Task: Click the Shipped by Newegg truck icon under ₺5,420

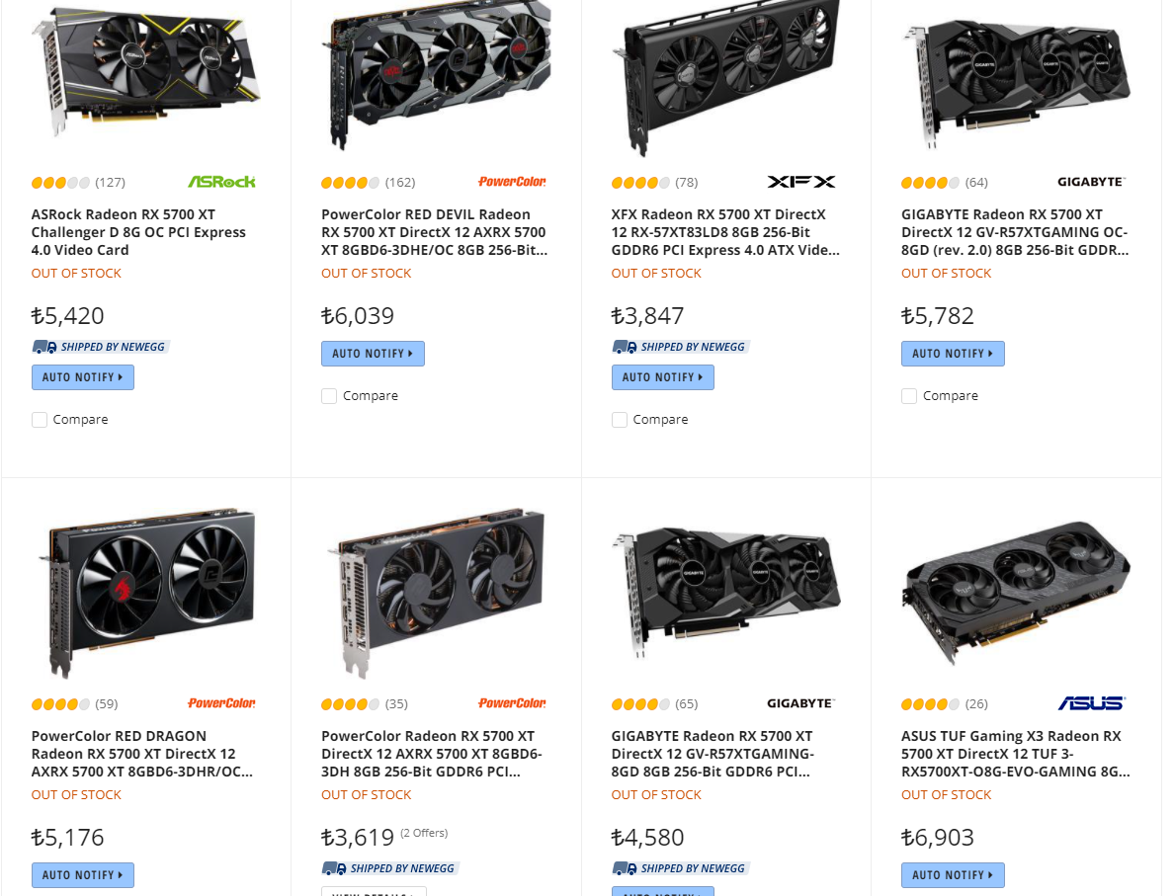Action: [44, 347]
